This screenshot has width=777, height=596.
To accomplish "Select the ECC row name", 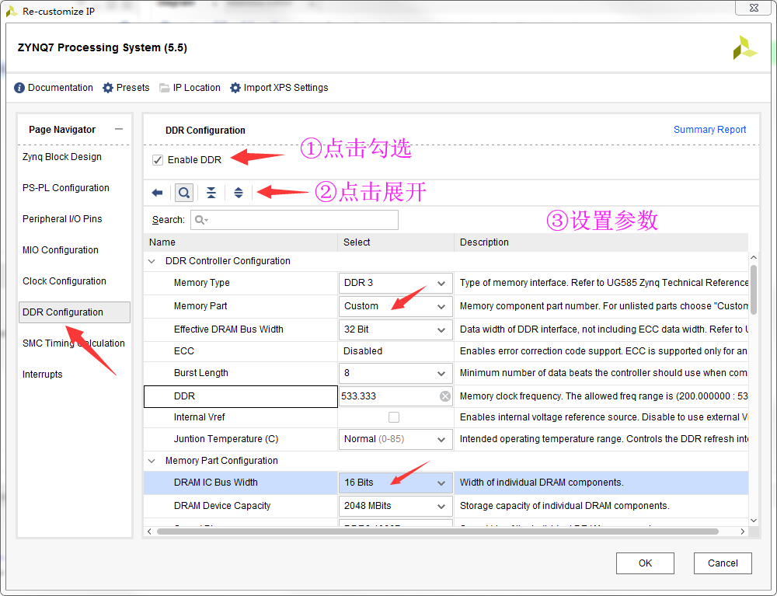I will tap(184, 351).
